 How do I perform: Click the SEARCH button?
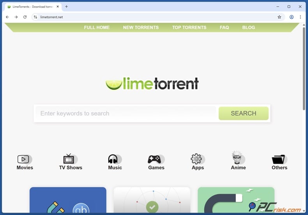pyautogui.click(x=243, y=114)
